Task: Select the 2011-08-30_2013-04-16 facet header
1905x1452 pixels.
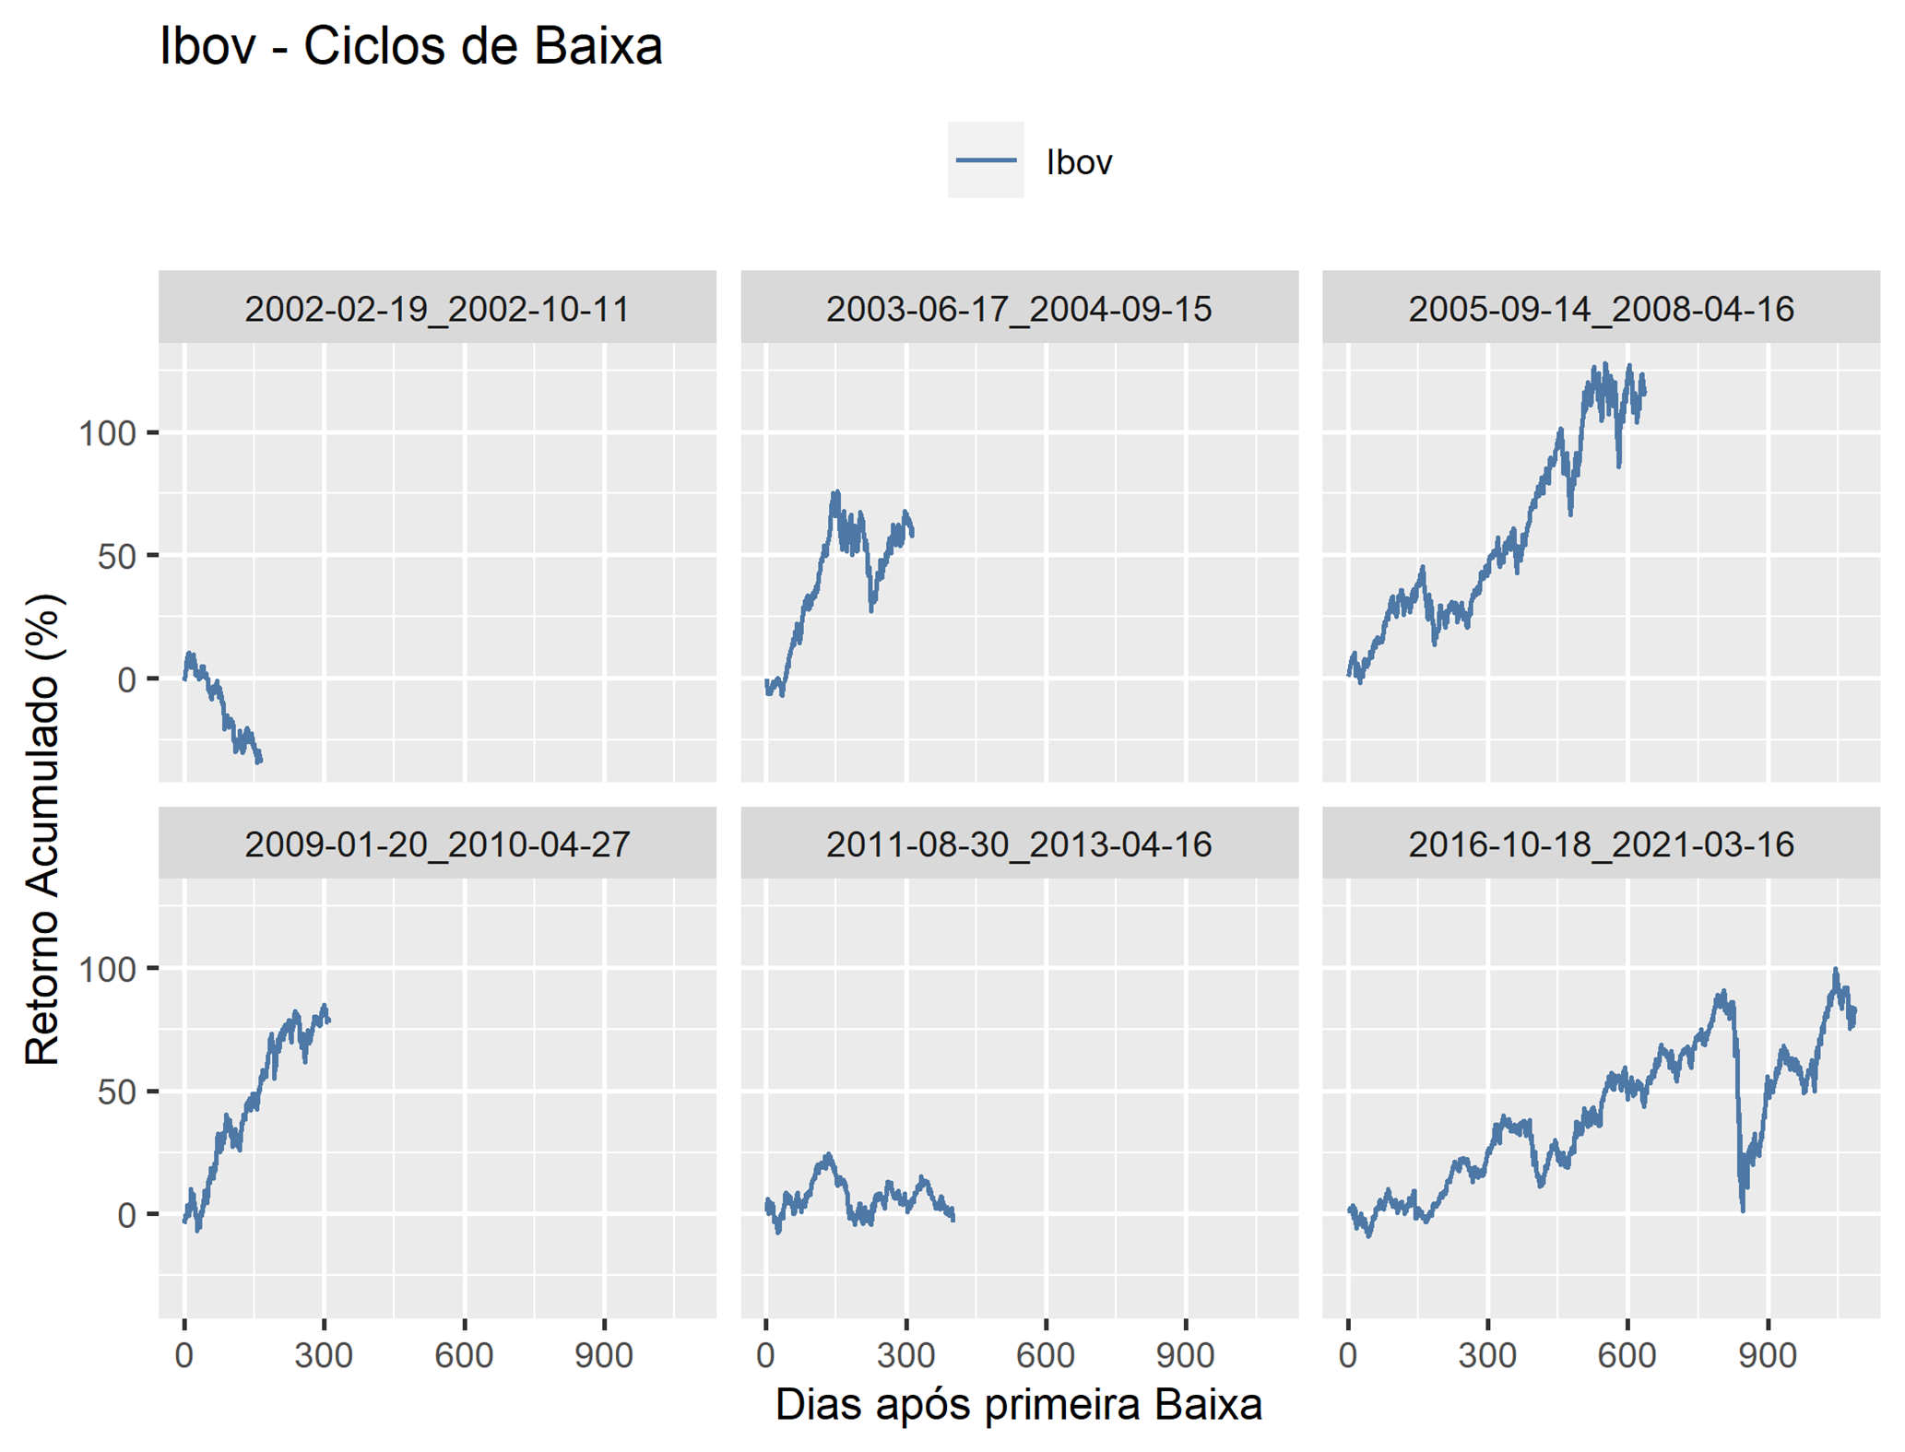Action: pyautogui.click(x=1019, y=844)
